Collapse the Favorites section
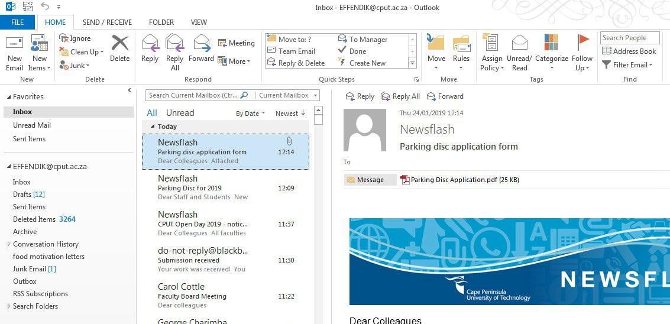 tap(9, 97)
